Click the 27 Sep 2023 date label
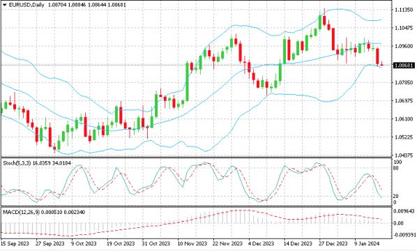The height and width of the screenshot is (251, 417). coord(50,243)
